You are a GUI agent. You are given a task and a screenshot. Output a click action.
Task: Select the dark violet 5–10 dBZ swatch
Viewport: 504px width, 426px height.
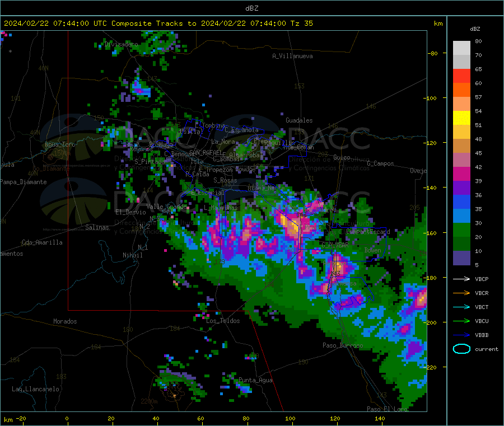pos(461,258)
